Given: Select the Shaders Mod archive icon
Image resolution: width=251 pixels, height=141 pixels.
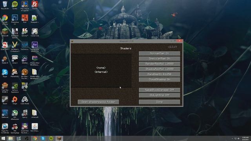Looking at the screenshot, I should [x=35, y=61].
